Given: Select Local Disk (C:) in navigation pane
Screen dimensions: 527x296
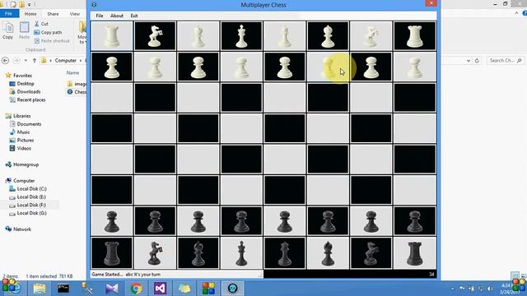Looking at the screenshot, I should click(x=28, y=188).
